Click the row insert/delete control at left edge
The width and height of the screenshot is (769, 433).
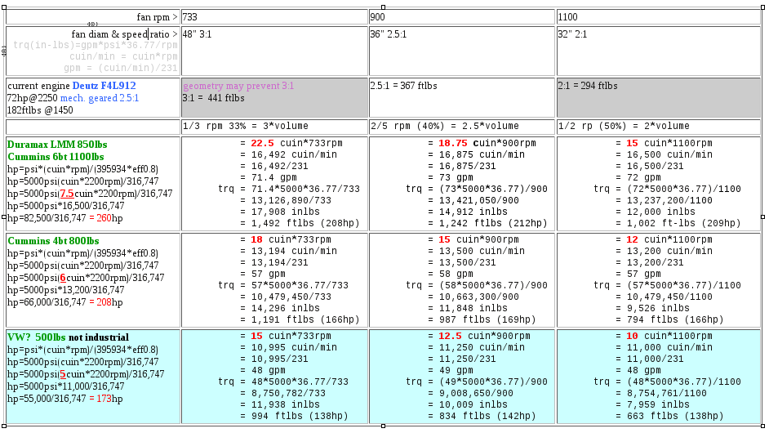pyautogui.click(x=4, y=51)
